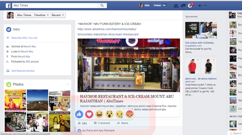Open notifications globe icon

coord(190,6)
